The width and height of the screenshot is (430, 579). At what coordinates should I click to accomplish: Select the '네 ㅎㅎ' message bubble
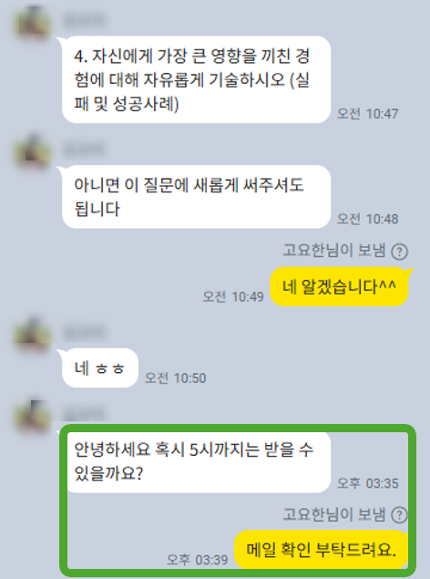coord(100,367)
